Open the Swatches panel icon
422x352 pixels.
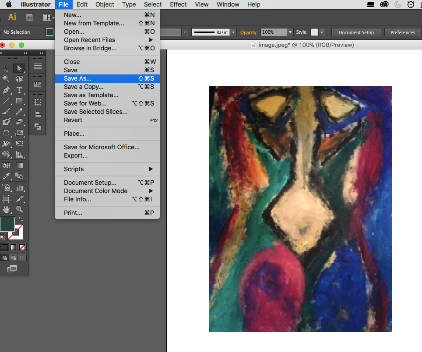point(38,84)
